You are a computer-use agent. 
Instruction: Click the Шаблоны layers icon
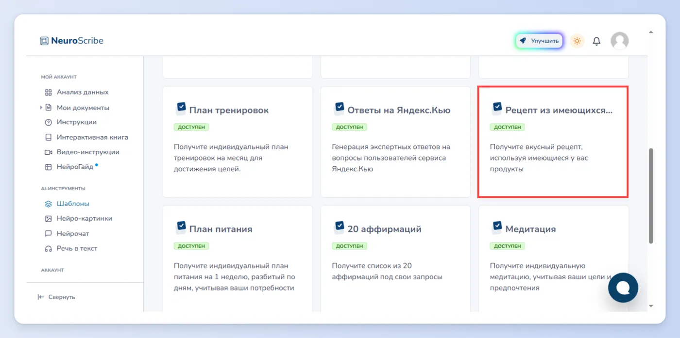click(48, 204)
